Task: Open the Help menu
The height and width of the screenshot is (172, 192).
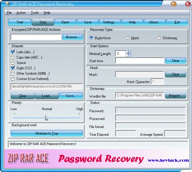Action: point(47,13)
